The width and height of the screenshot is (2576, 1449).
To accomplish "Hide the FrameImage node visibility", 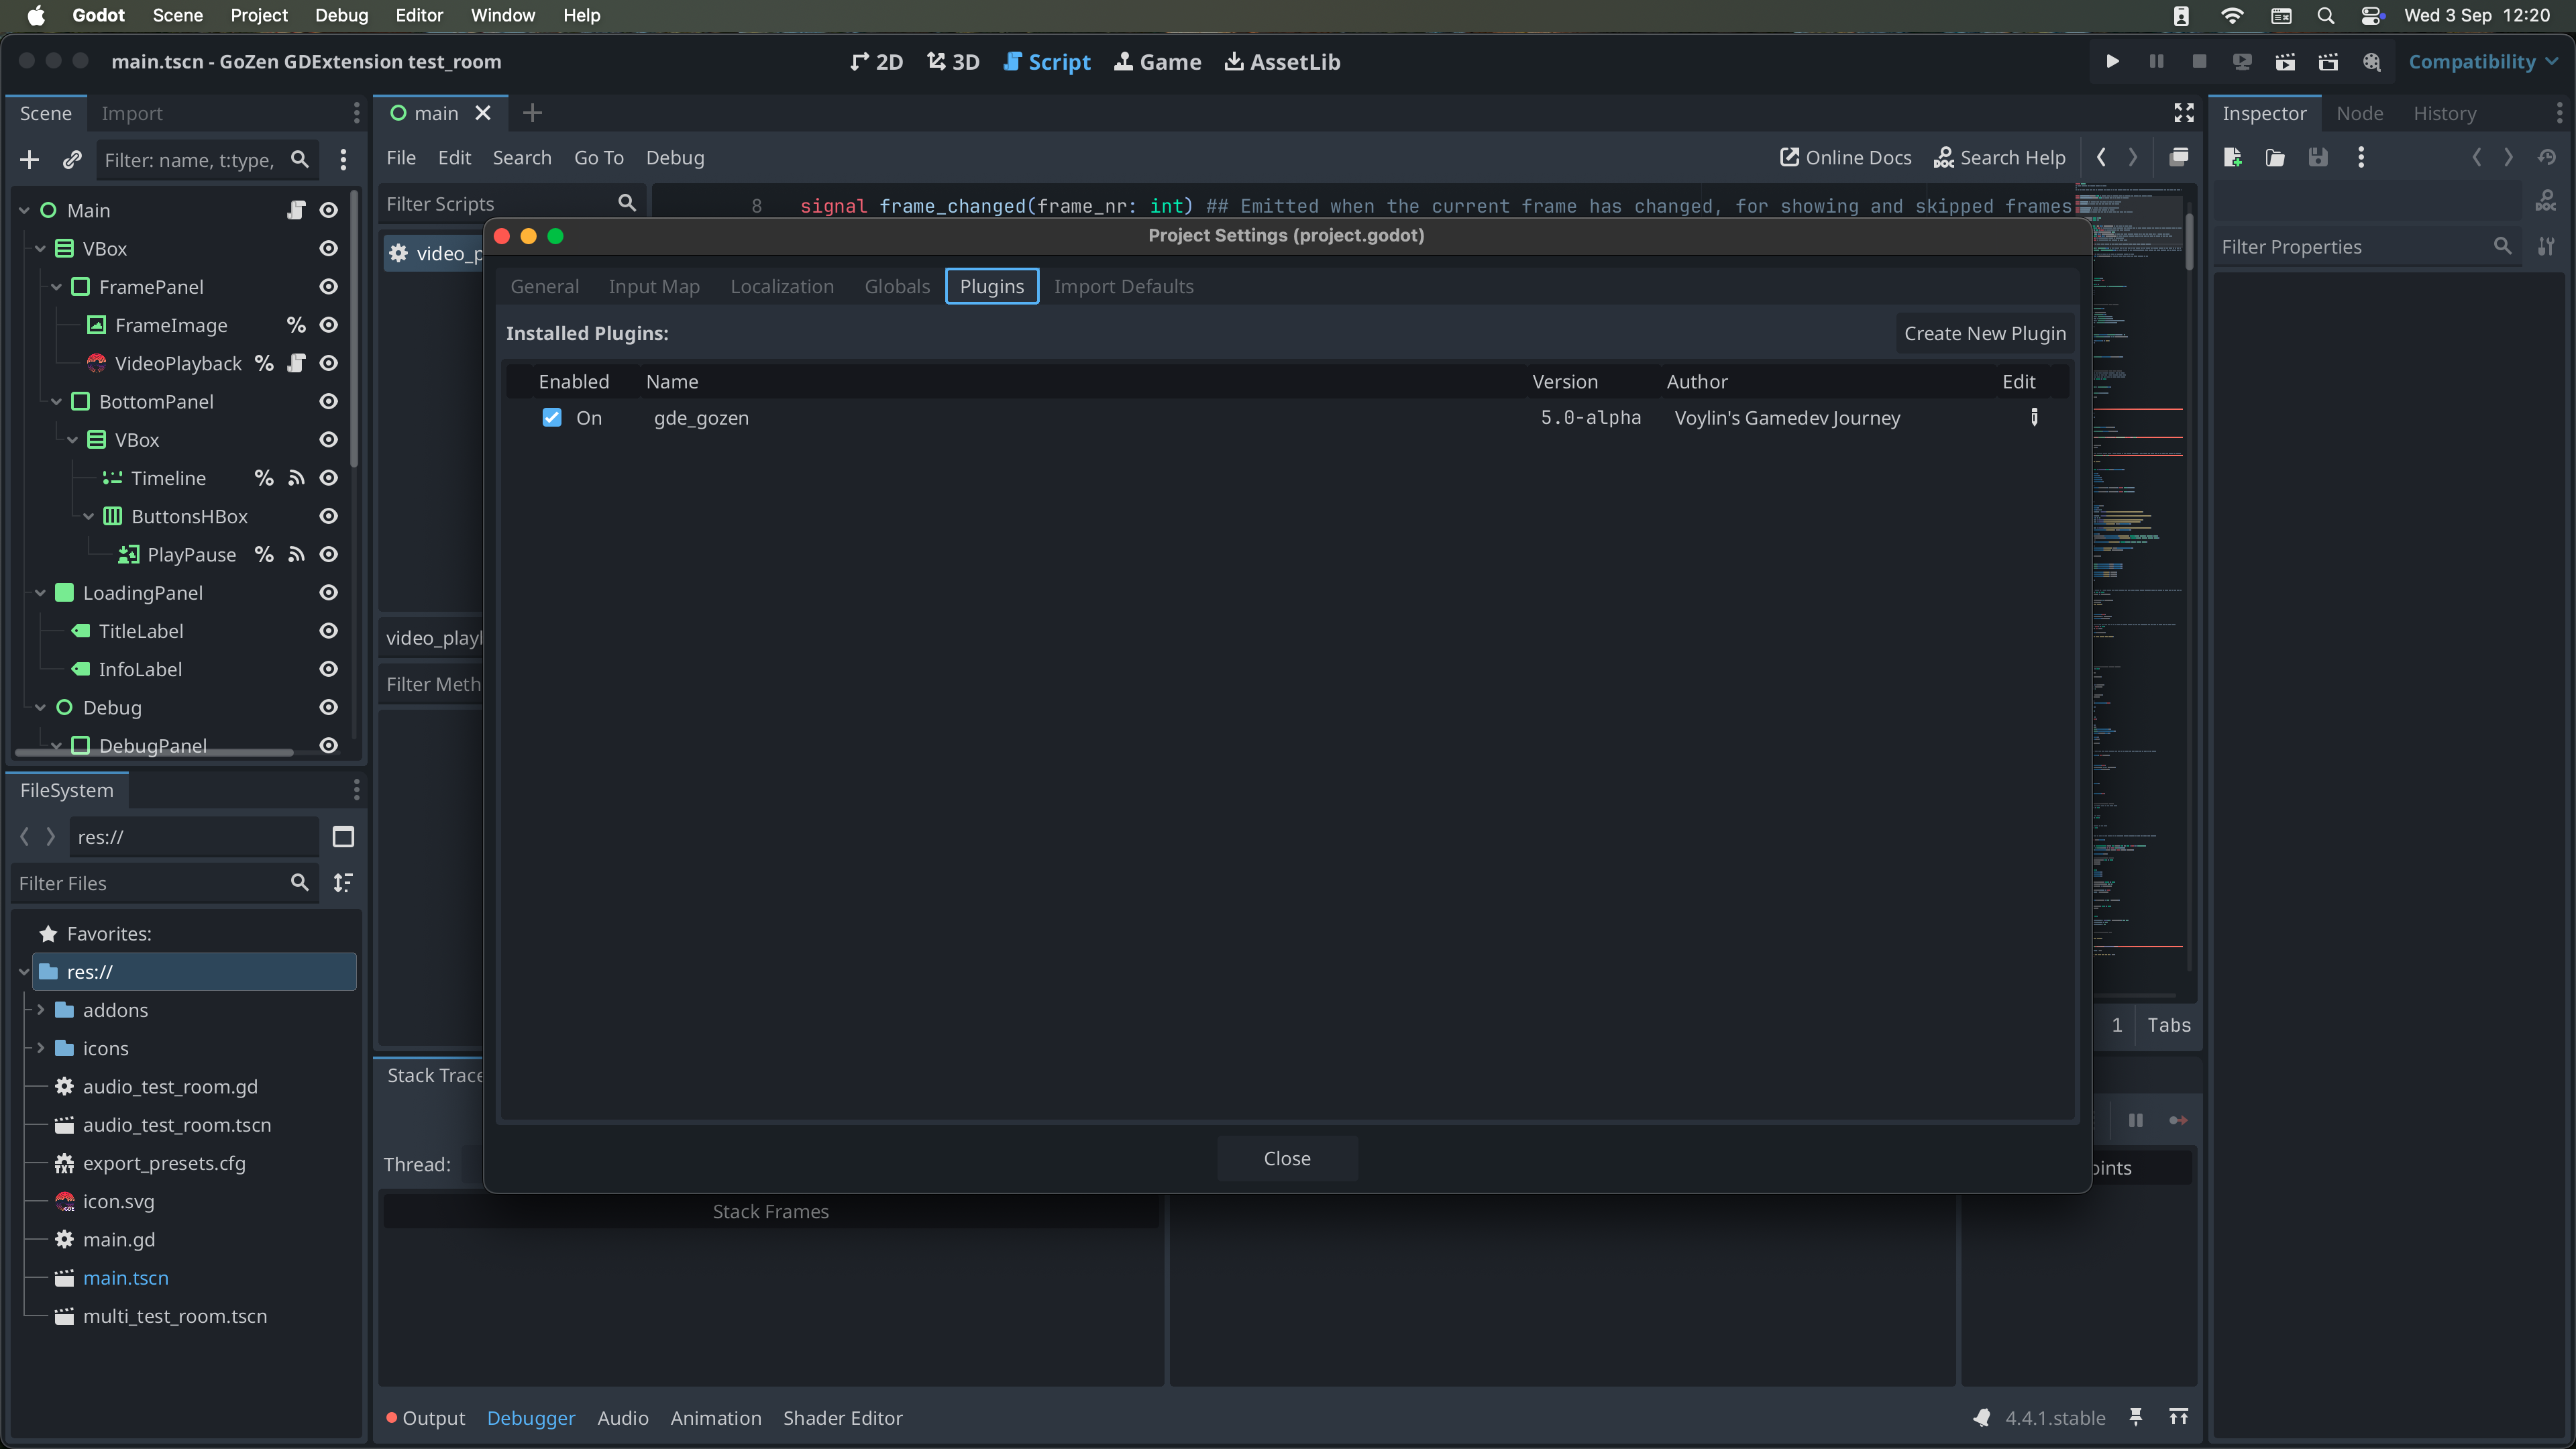I will tap(328, 325).
